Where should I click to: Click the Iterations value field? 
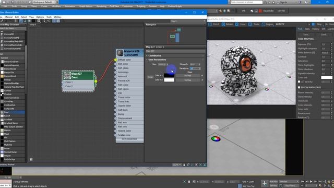coord(195,68)
